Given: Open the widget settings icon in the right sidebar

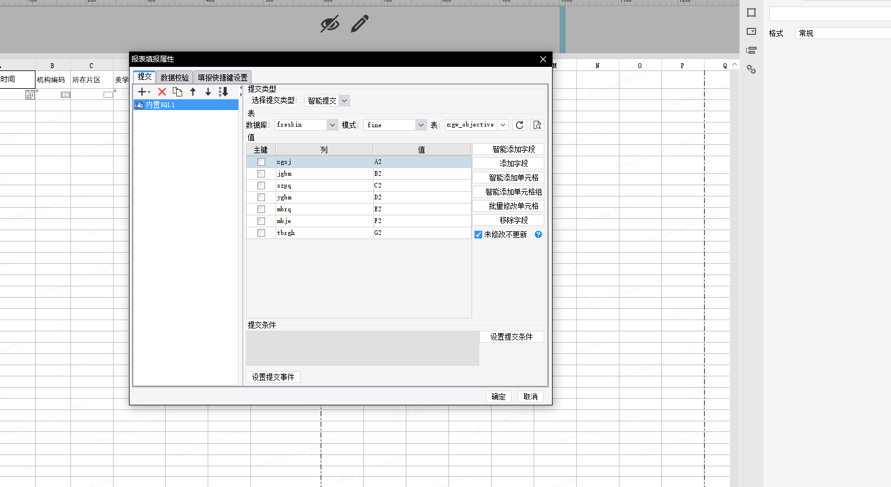Looking at the screenshot, I should click(x=751, y=31).
